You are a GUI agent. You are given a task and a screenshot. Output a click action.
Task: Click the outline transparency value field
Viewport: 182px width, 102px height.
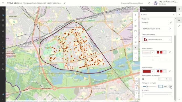162,79
